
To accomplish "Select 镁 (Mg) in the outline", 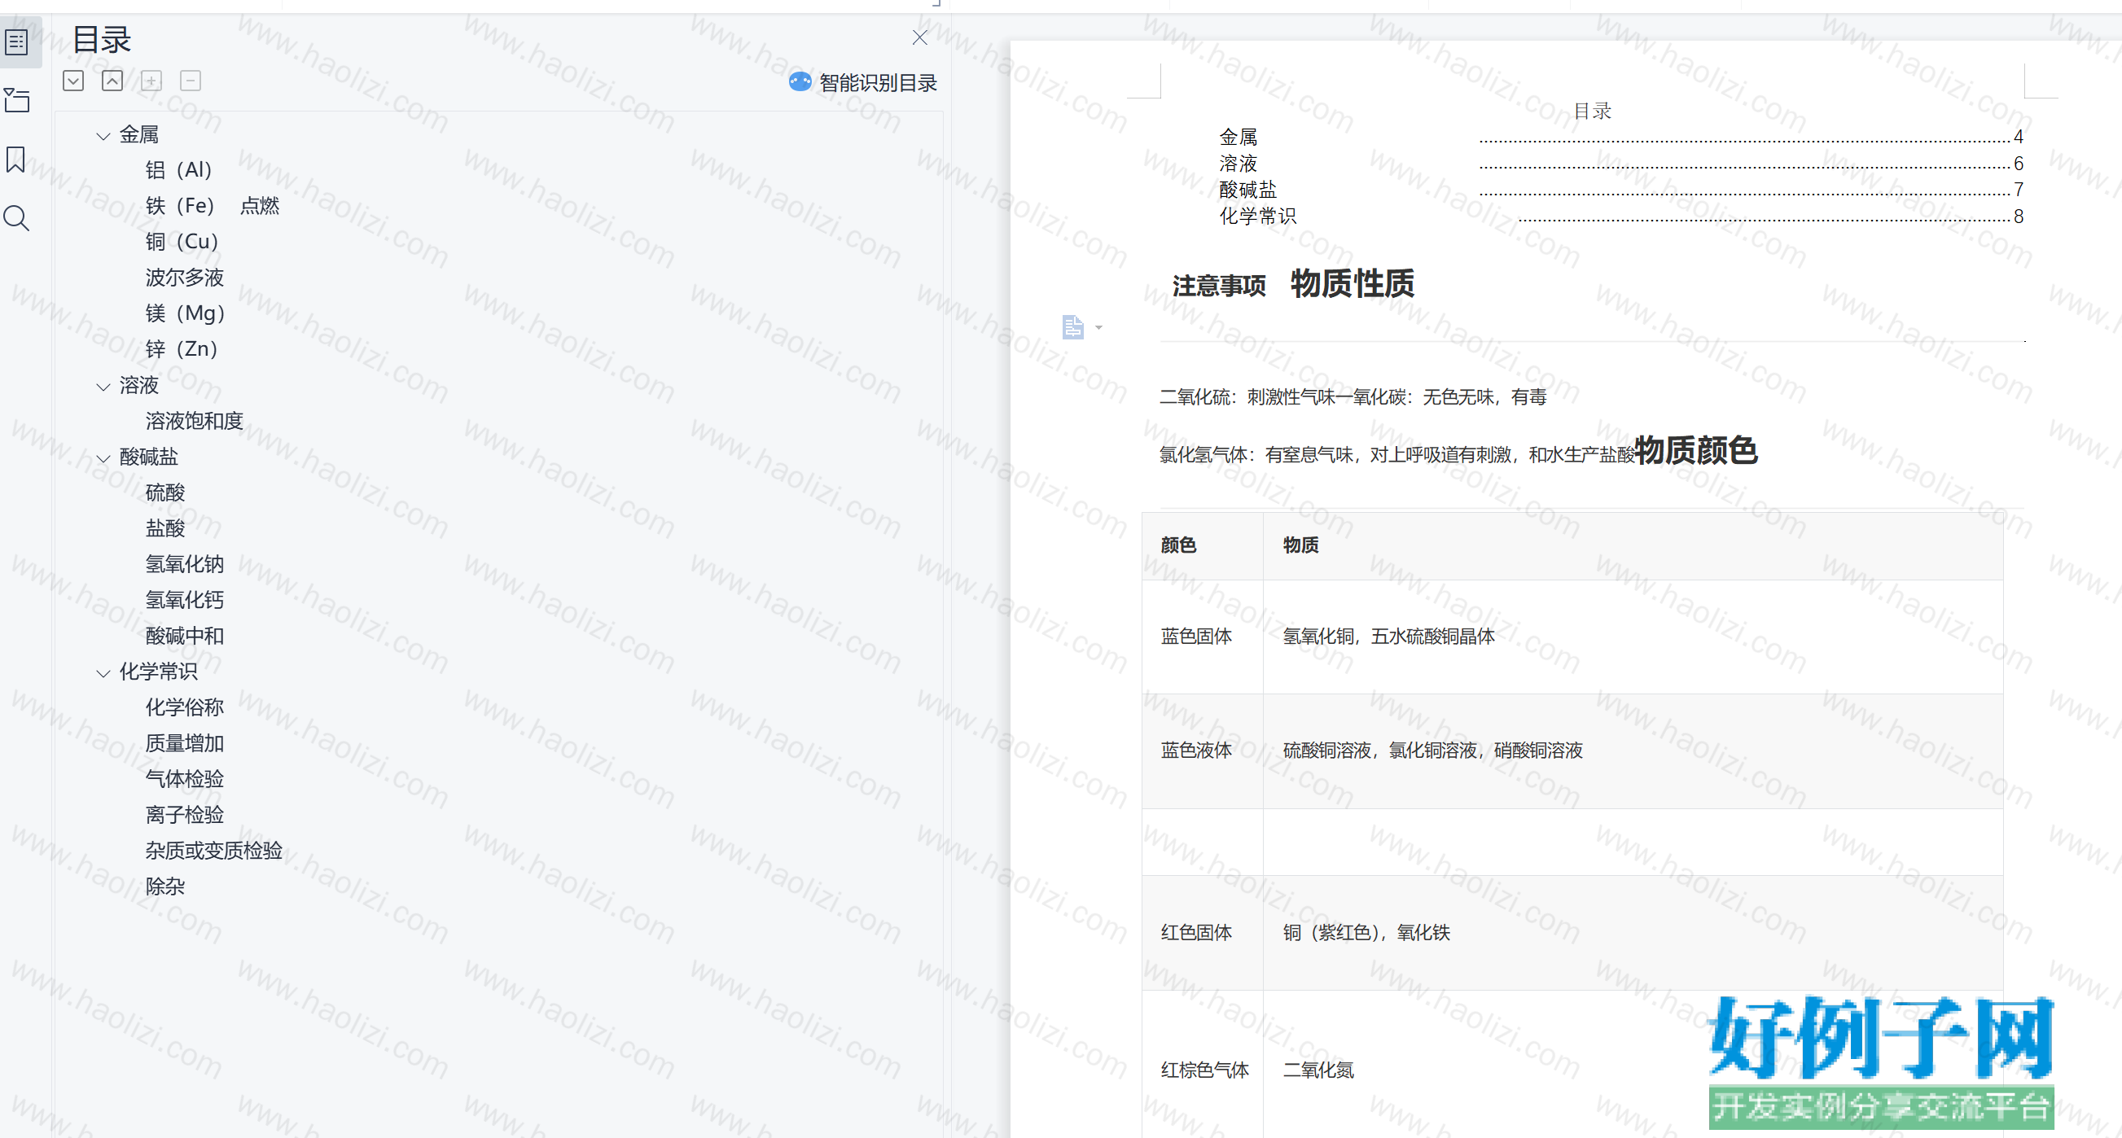I will coord(186,313).
